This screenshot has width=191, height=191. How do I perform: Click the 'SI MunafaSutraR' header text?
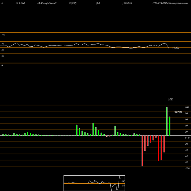pos(47,3)
